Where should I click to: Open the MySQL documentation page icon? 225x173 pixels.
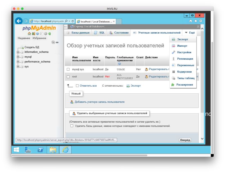point(41,33)
